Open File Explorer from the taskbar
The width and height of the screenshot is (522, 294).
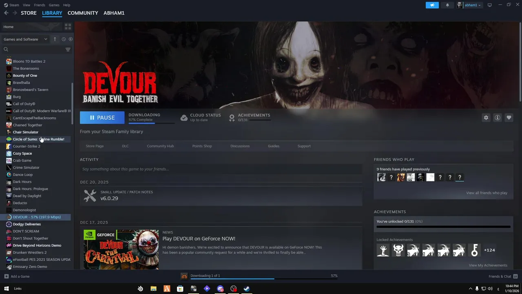click(x=153, y=289)
